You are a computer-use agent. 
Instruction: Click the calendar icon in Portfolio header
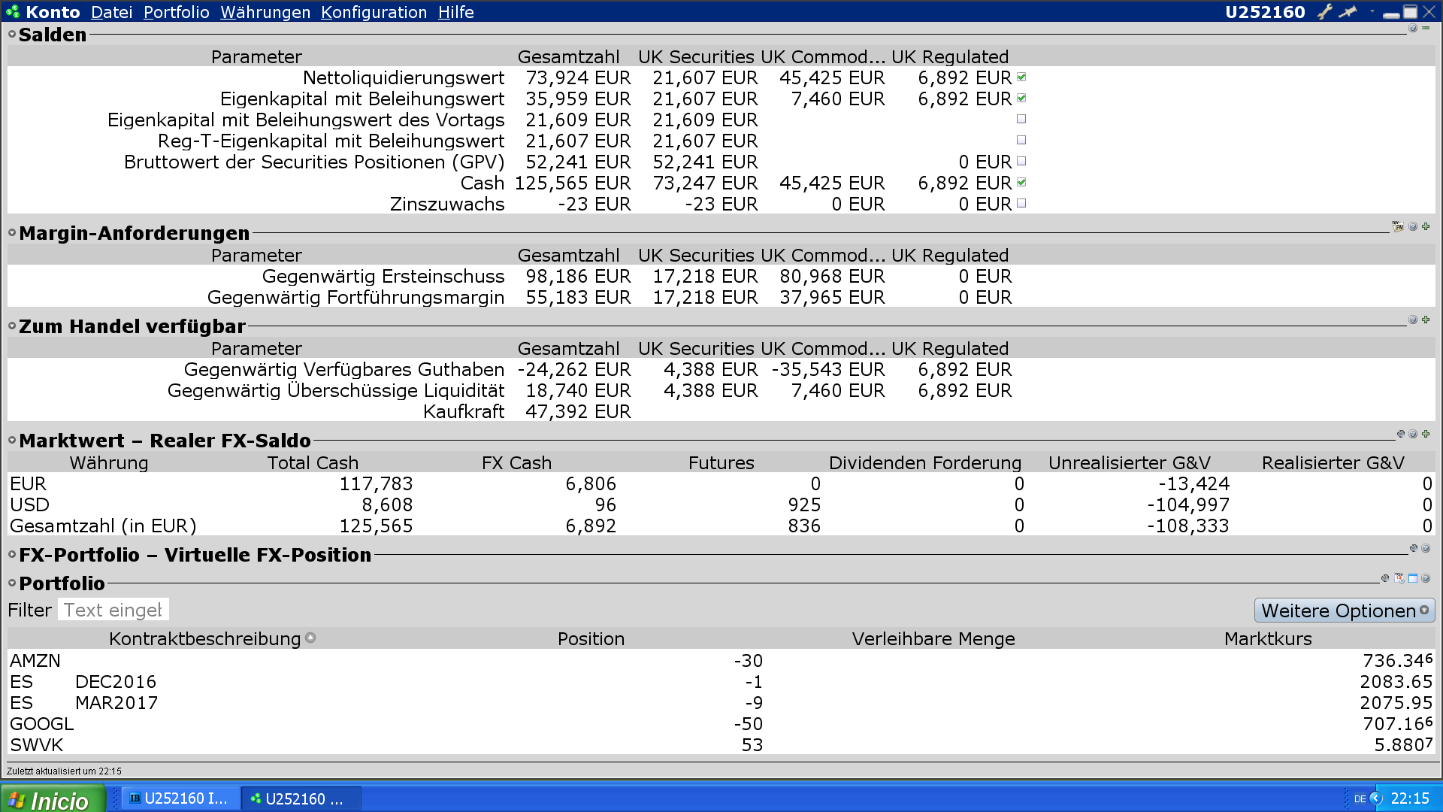pyautogui.click(x=1399, y=578)
